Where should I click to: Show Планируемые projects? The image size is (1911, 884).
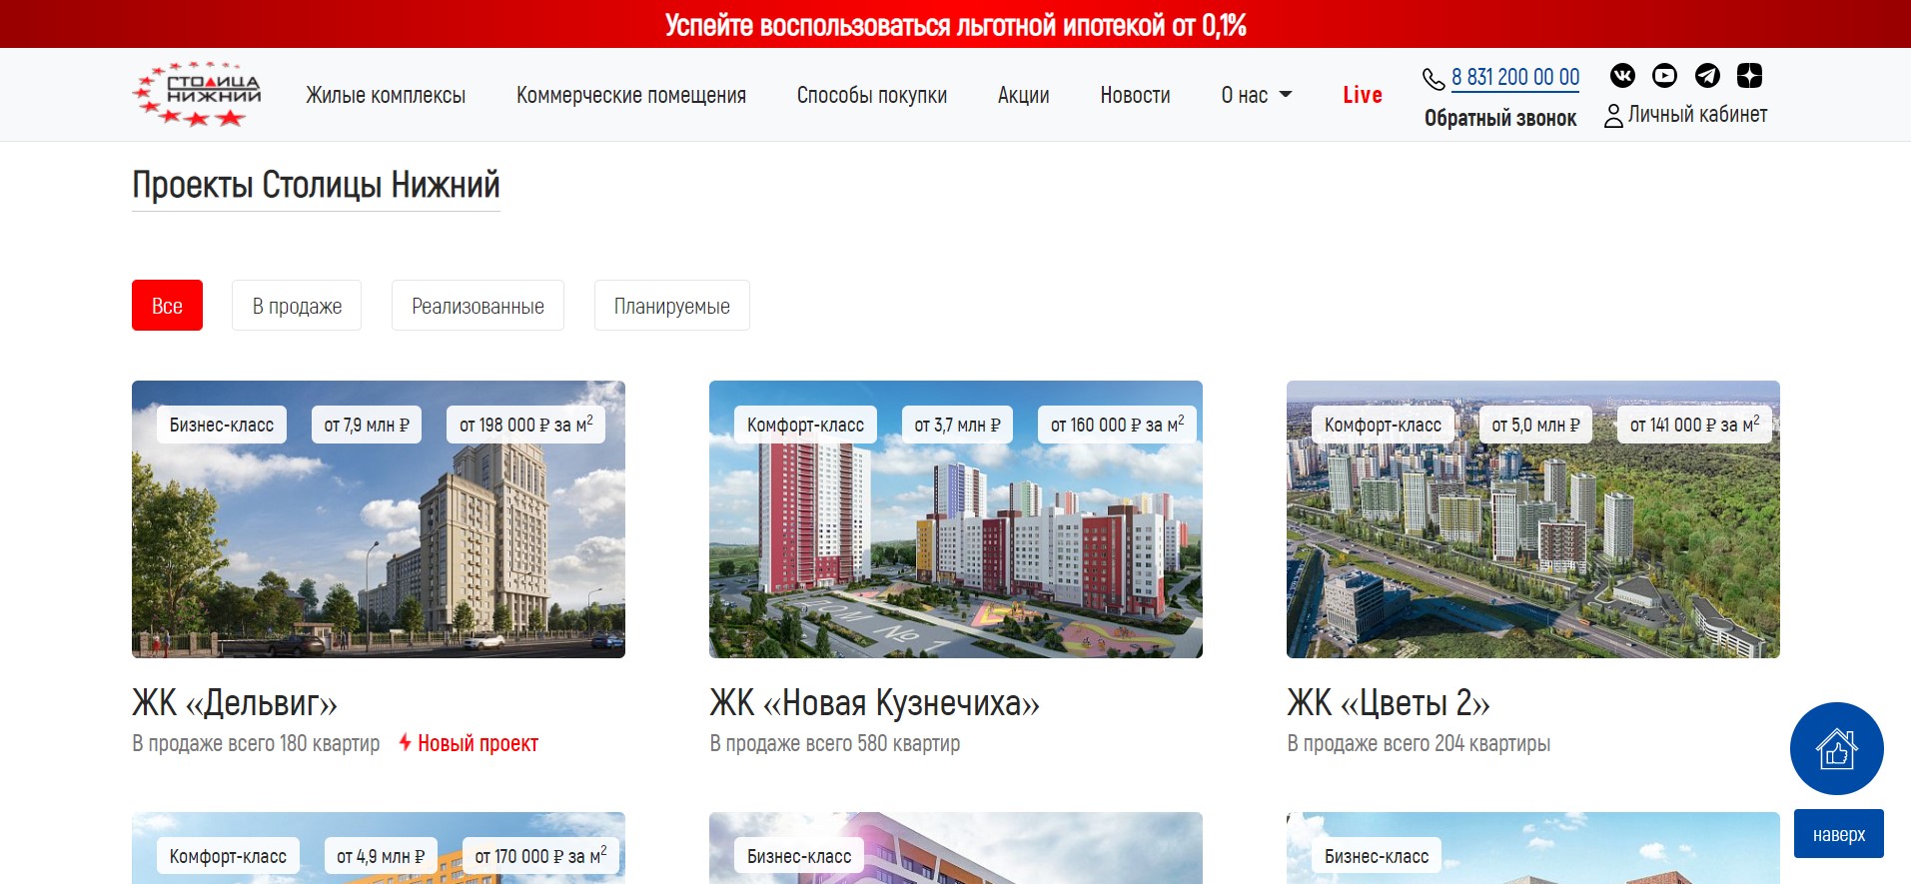point(672,306)
